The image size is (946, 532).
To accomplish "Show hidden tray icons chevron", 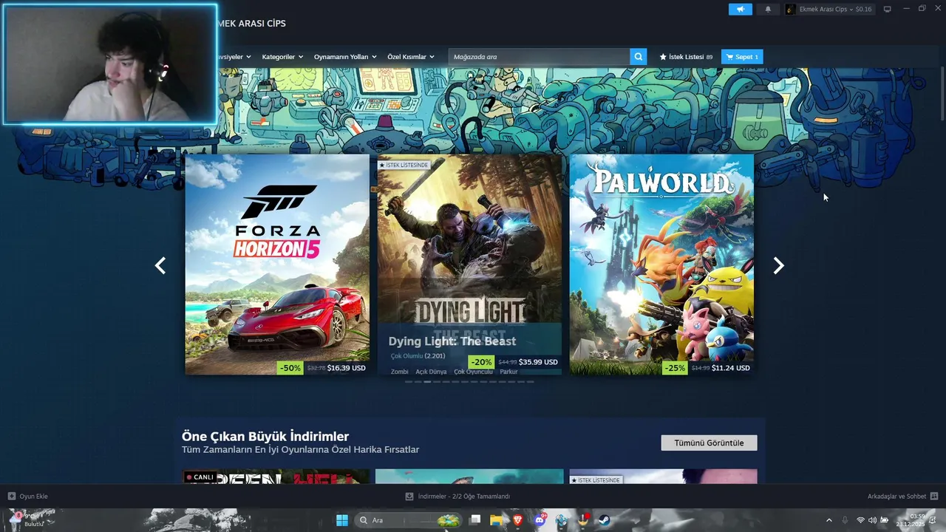I will pos(828,520).
